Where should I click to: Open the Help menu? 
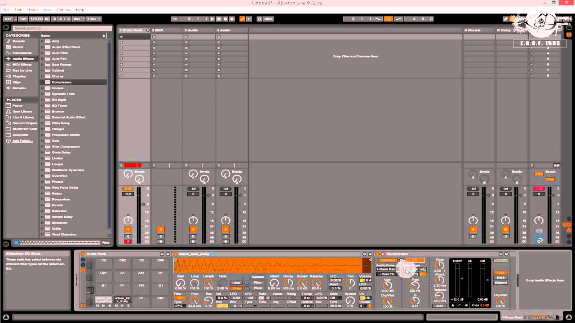click(x=80, y=10)
